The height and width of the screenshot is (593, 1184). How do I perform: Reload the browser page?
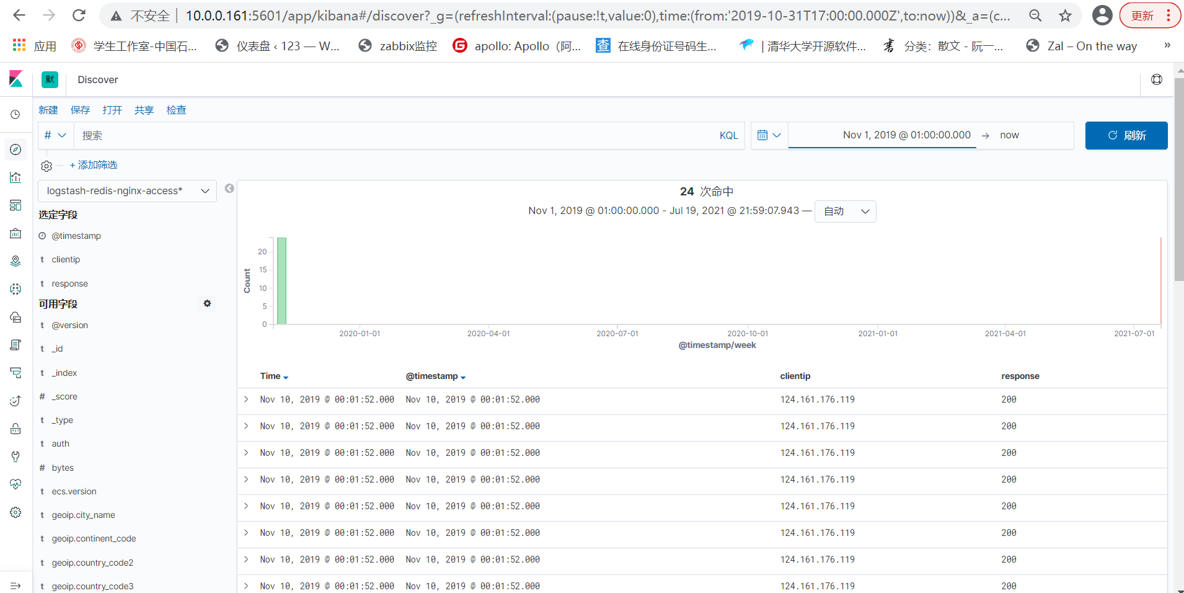(79, 15)
